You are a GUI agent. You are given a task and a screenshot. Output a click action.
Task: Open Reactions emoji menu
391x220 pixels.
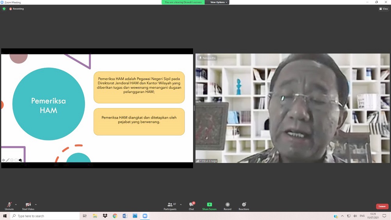click(244, 205)
